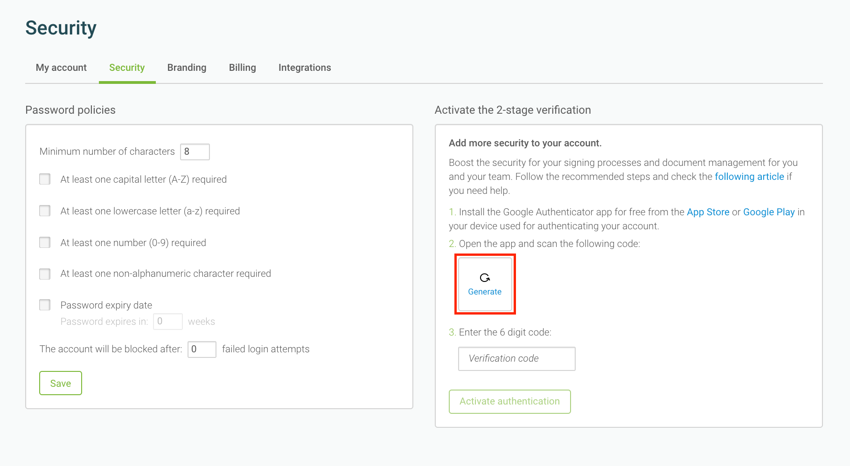Viewport: 850px width, 466px height.
Task: Go to the Billing tab
Action: pyautogui.click(x=242, y=68)
